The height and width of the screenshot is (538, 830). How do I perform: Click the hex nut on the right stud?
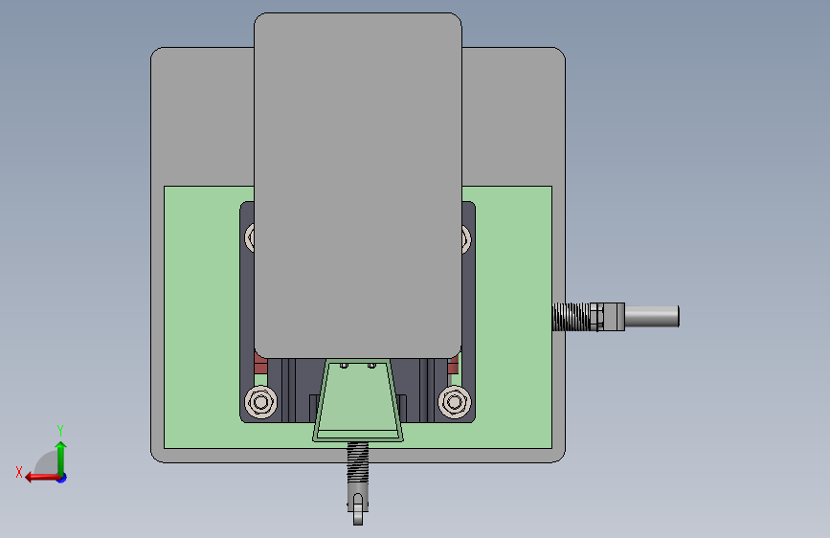click(596, 317)
